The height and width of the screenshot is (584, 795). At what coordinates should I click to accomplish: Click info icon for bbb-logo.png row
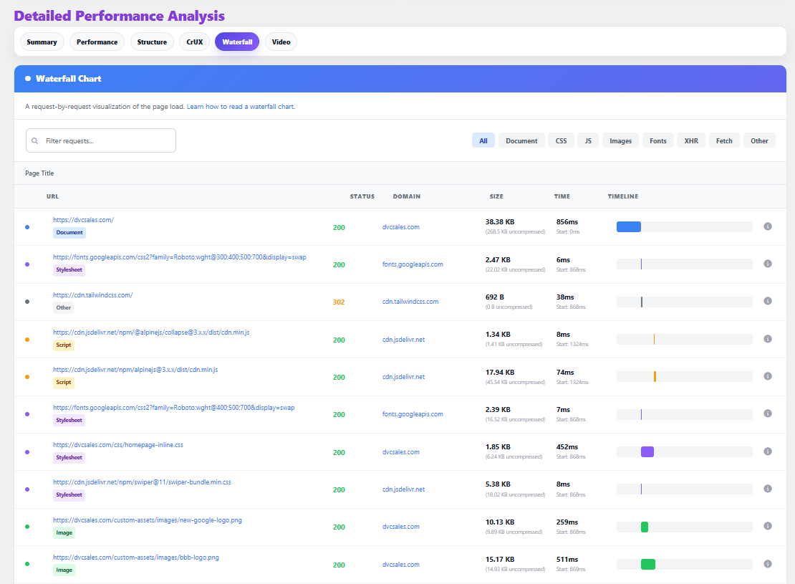(x=768, y=564)
